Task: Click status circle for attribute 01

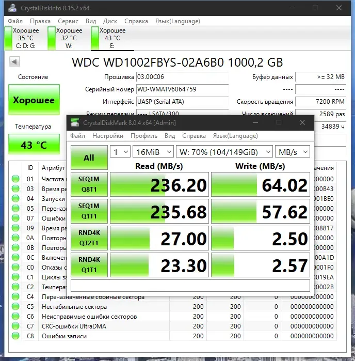Action: coord(15,179)
